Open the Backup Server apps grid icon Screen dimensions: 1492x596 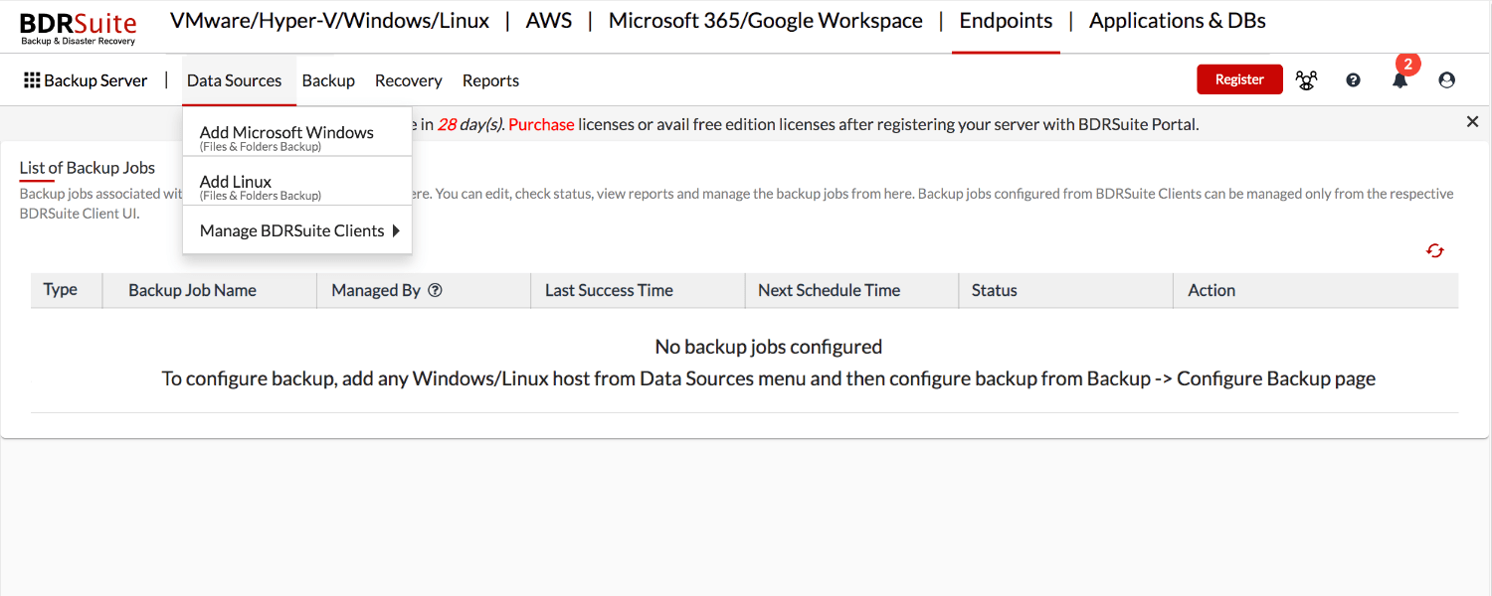point(32,80)
